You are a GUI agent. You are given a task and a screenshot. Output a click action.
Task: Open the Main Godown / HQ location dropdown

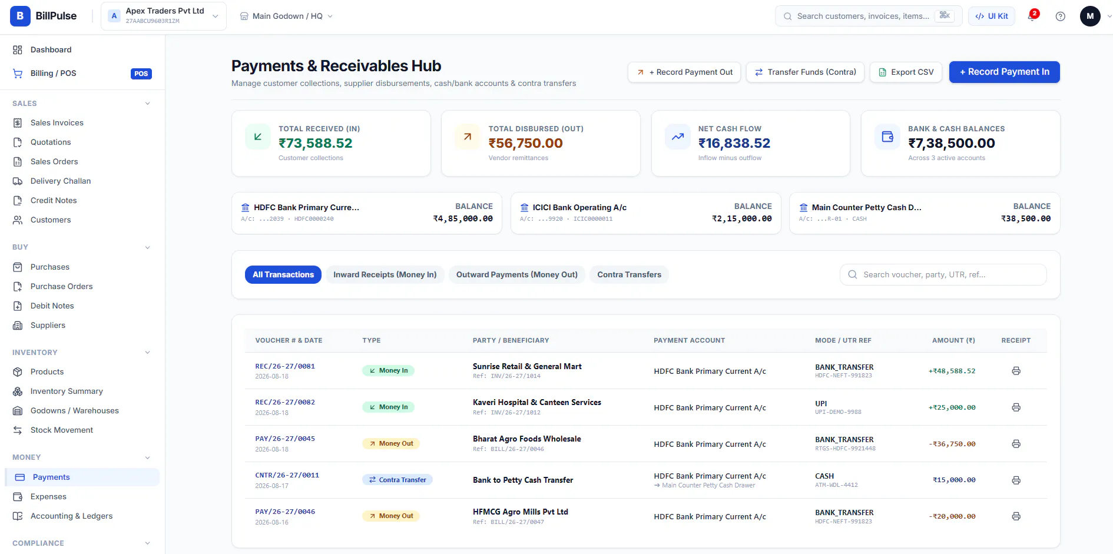pyautogui.click(x=286, y=16)
